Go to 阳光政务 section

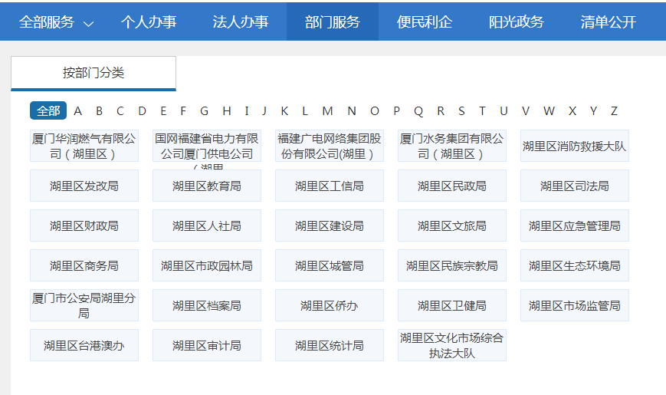[x=517, y=22]
